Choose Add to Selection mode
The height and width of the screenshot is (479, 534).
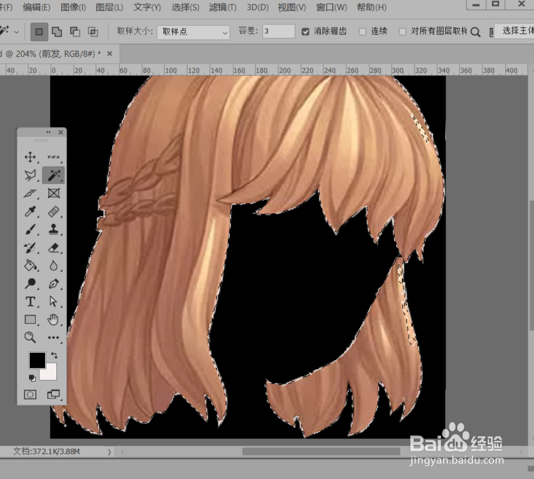[57, 32]
